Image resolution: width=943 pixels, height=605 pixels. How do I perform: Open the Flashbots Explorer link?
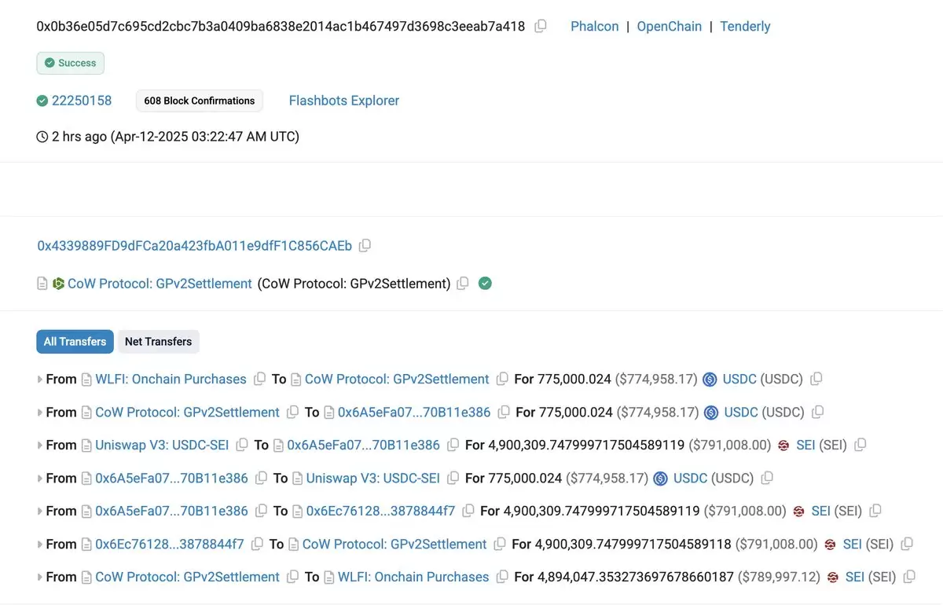coord(344,101)
